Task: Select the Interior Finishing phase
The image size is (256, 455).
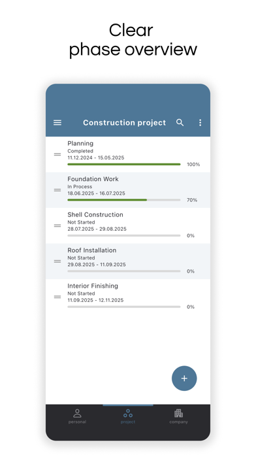Action: point(128,297)
